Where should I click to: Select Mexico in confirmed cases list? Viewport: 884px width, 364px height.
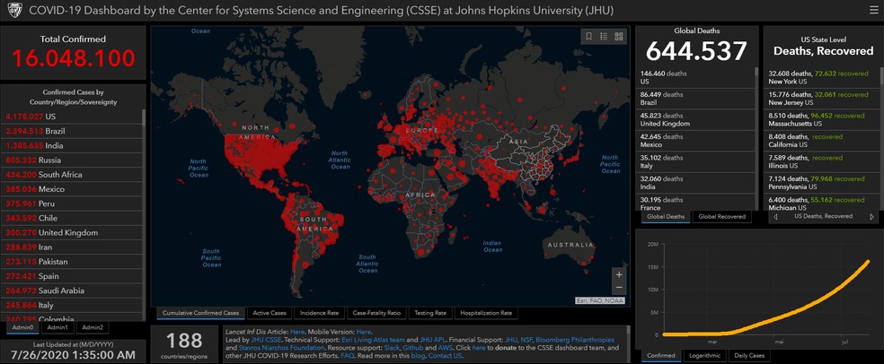coord(72,189)
